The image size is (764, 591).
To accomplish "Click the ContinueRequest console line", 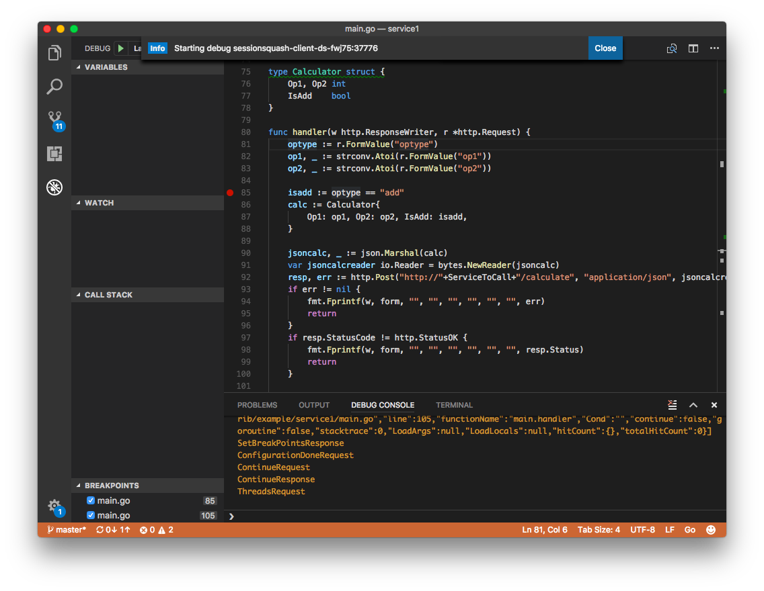I will (x=273, y=467).
